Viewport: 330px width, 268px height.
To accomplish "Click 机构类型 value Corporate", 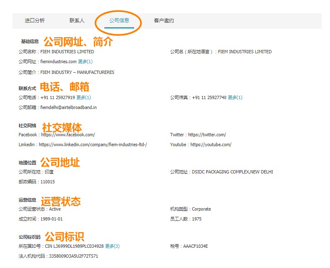I will coord(201,209).
